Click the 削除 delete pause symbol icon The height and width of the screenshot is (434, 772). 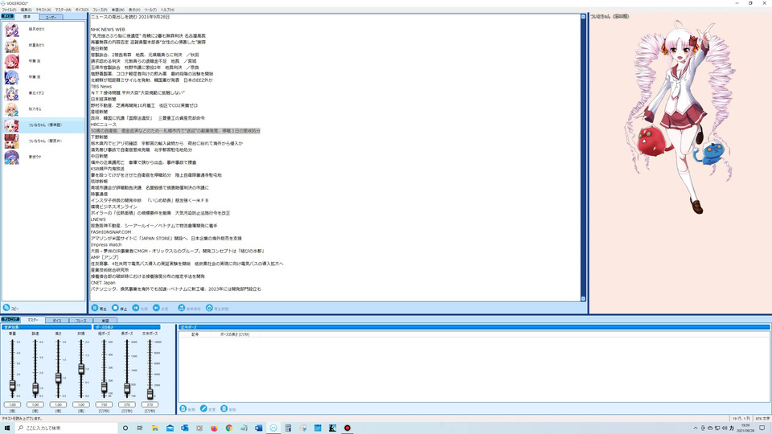click(224, 408)
